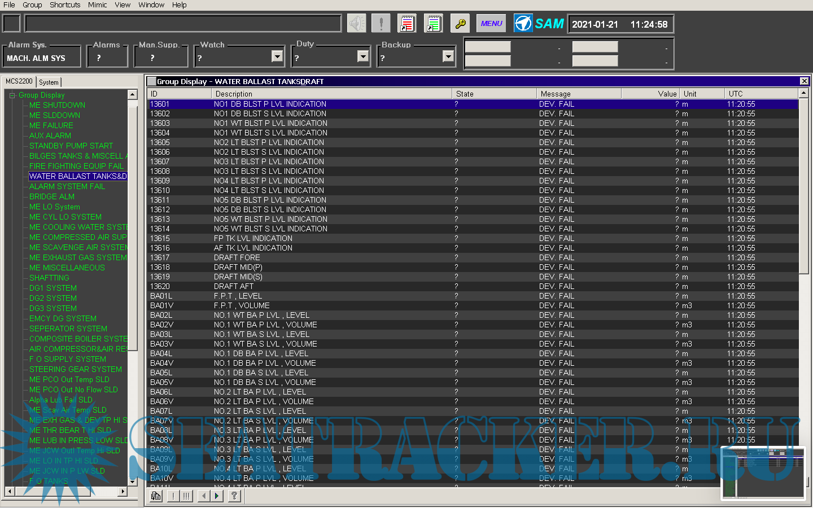
Task: Click the copy pages icon in bottom toolbar
Action: point(156,496)
